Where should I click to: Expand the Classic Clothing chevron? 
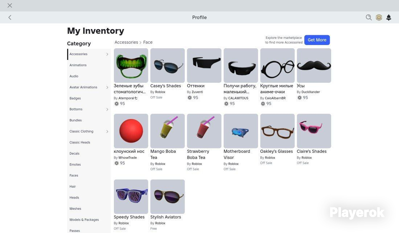(x=107, y=131)
